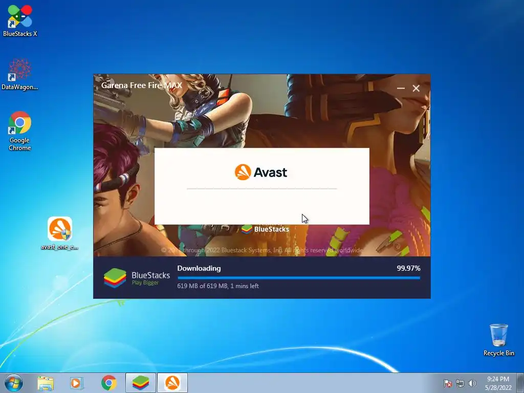Image resolution: width=524 pixels, height=393 pixels.
Task: Click the 'Downloading' status label
Action: pos(199,268)
